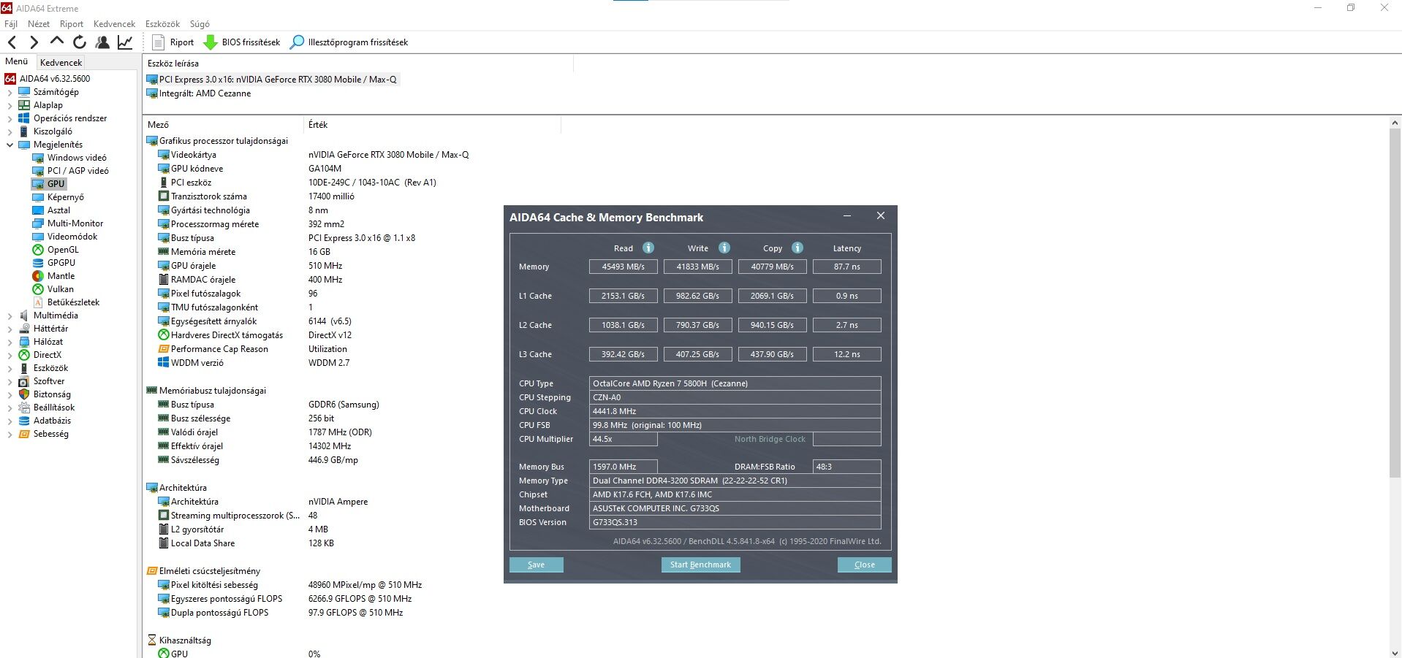This screenshot has width=1402, height=658.
Task: Click the Back navigation arrow
Action: tap(12, 42)
